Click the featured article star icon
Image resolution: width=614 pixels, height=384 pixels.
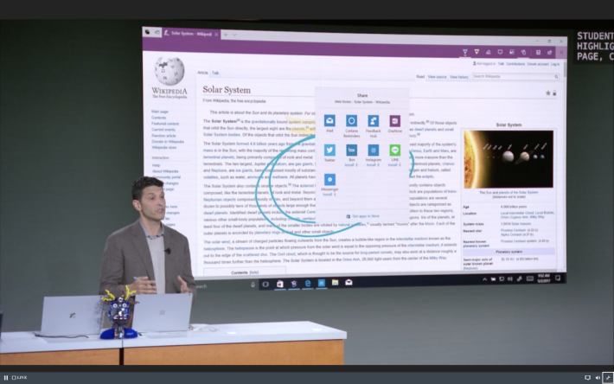548,93
